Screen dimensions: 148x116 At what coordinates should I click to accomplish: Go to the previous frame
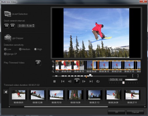click(x=70, y=81)
